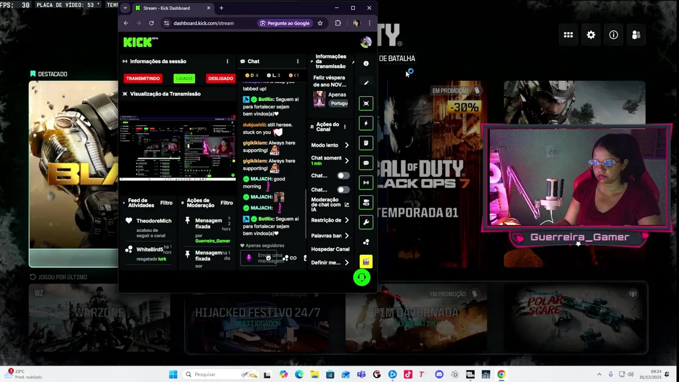
Task: Reload the Kick dashboard page
Action: (151, 23)
